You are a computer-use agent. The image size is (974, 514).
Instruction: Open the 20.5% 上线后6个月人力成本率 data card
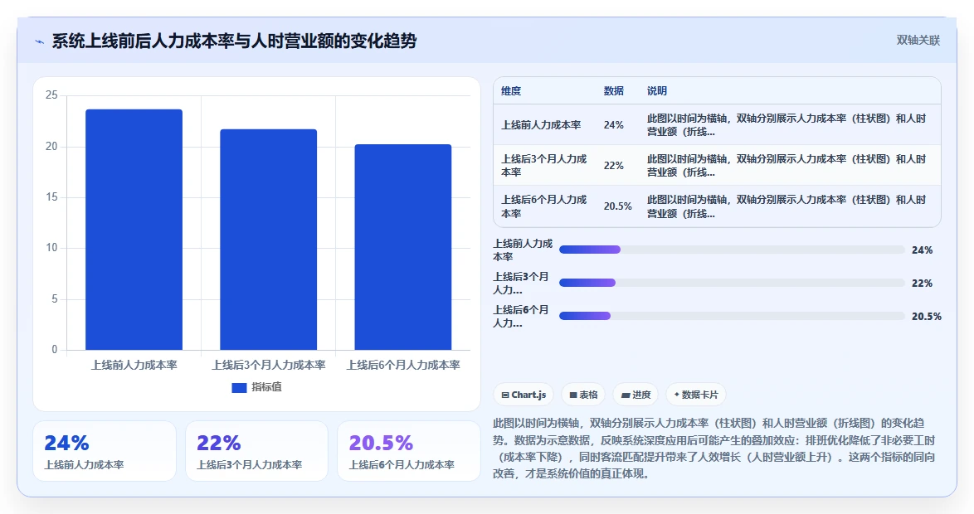pos(409,451)
